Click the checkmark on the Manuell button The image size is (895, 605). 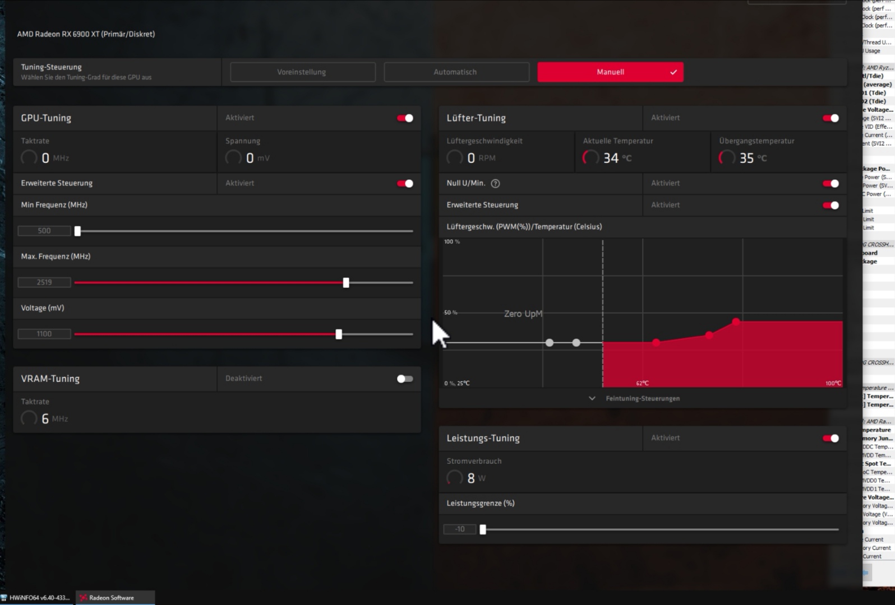[x=673, y=72]
